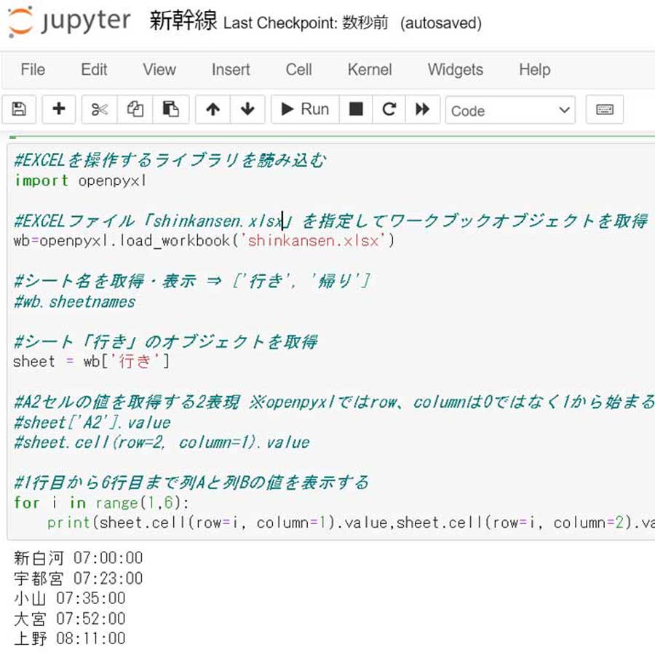Insert cell below with plus icon
This screenshot has width=655, height=655.
click(x=59, y=109)
